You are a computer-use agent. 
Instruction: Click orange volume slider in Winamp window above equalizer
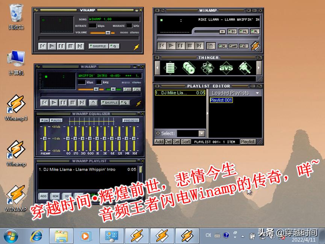[x=96, y=89]
